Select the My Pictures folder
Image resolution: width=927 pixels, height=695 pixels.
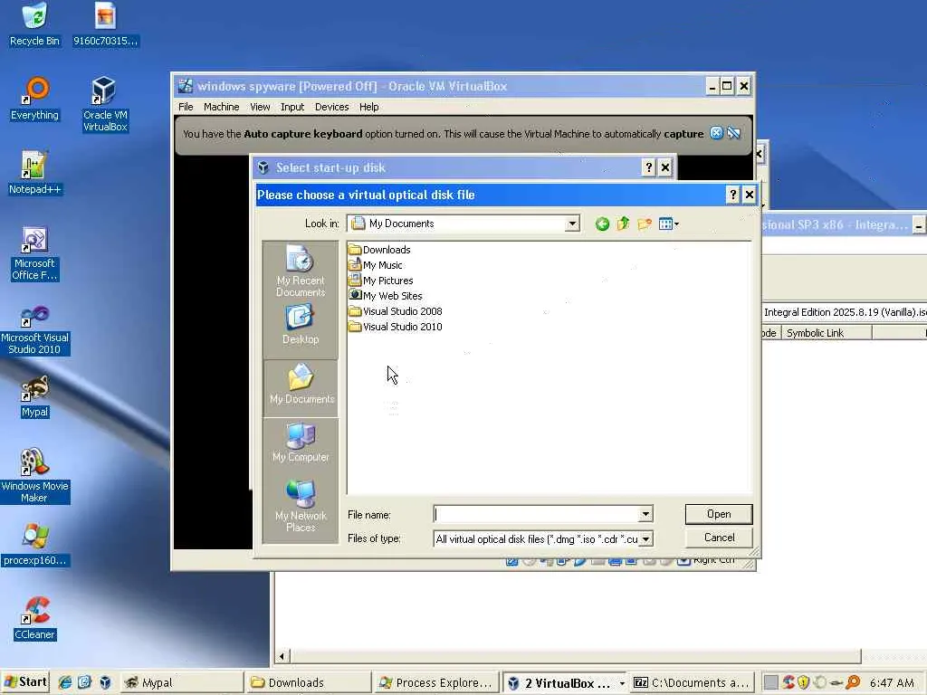click(381, 281)
